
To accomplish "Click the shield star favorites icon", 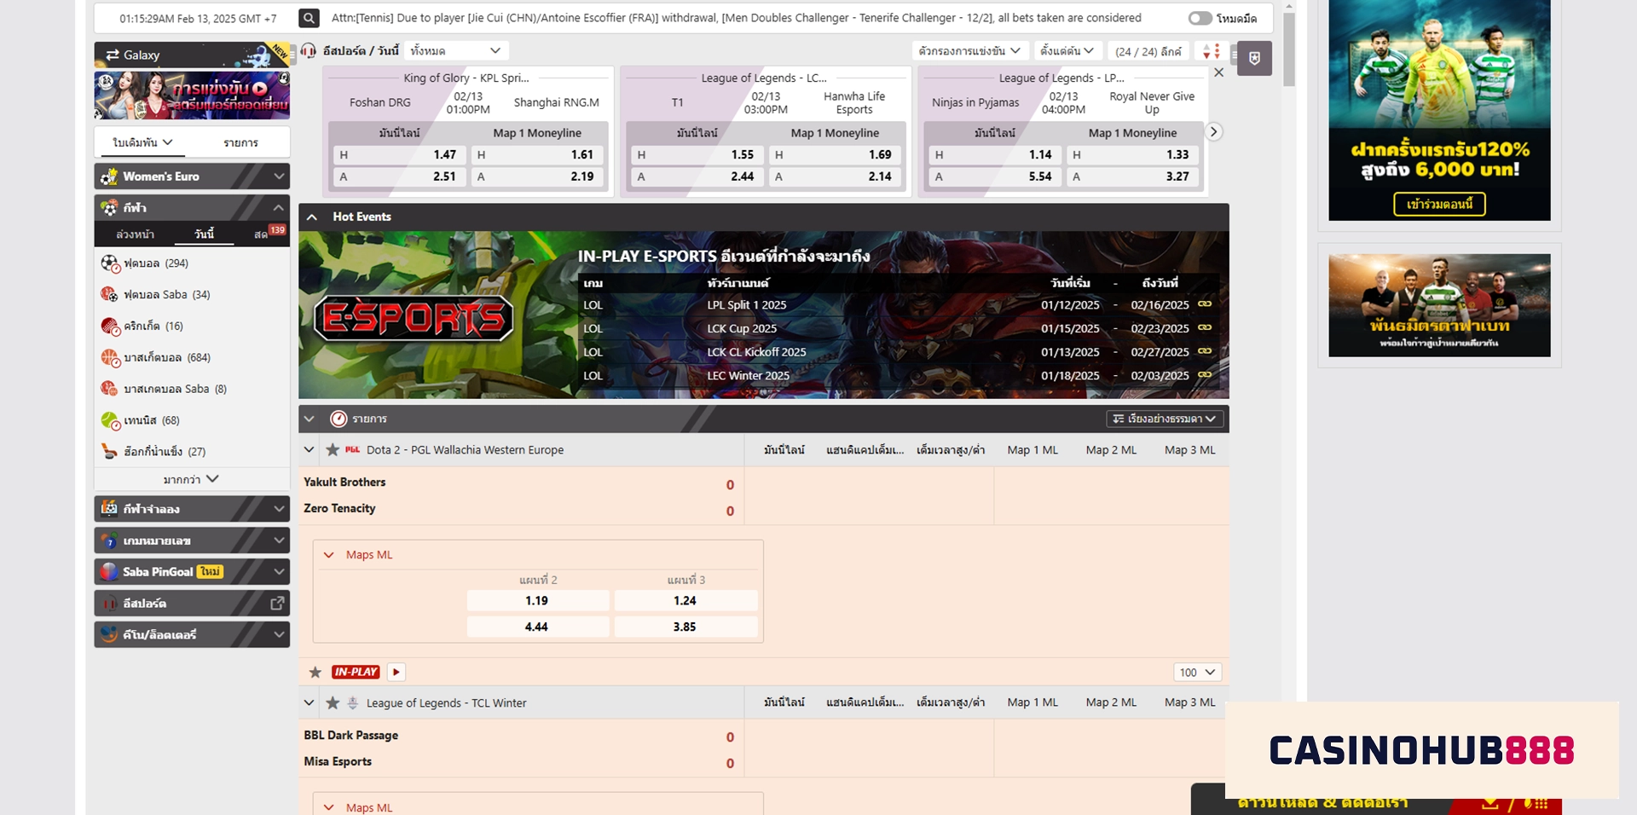I will (1254, 58).
